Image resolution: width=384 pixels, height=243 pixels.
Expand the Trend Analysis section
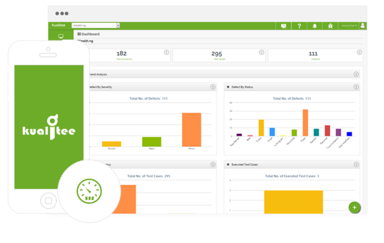(356, 74)
